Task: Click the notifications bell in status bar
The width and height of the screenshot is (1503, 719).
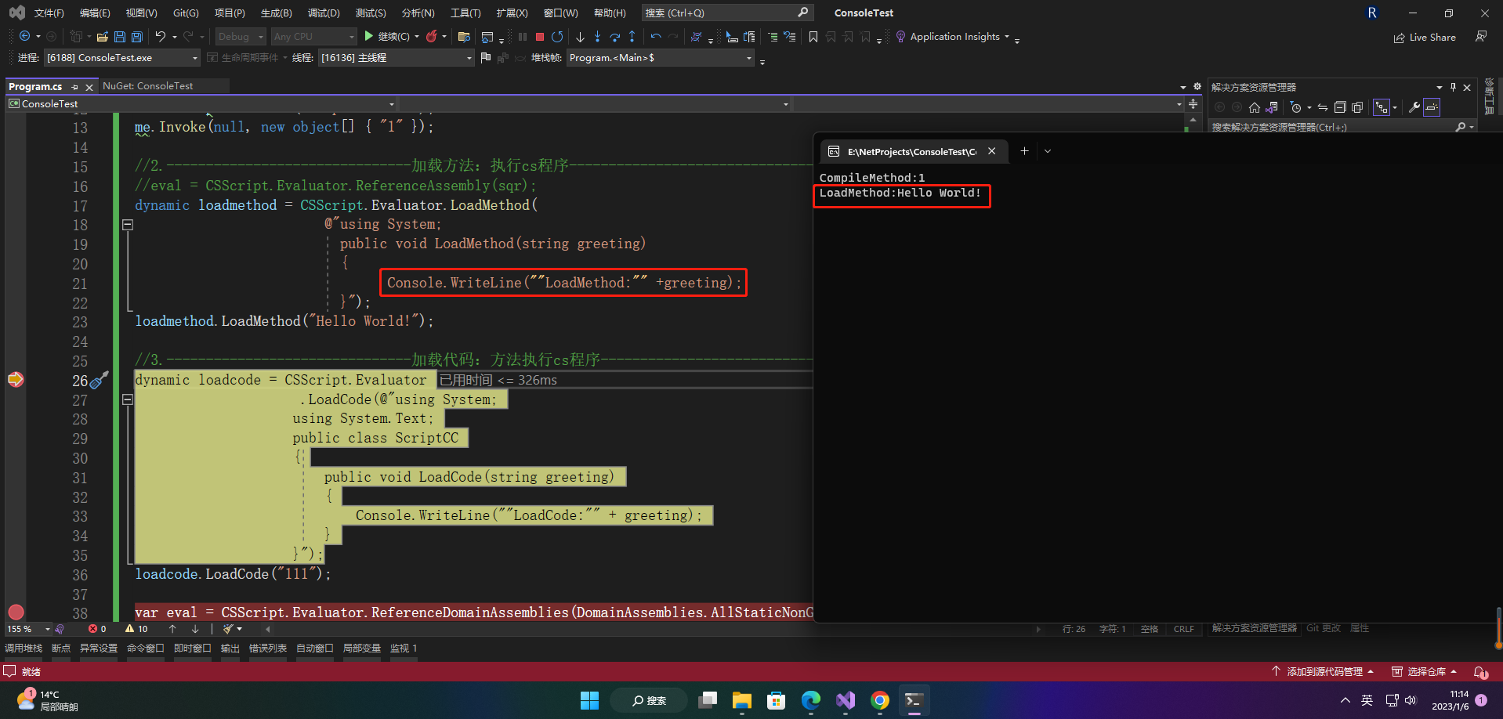Action: [1480, 672]
